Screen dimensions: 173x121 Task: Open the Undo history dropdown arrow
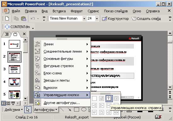tap(38, 19)
